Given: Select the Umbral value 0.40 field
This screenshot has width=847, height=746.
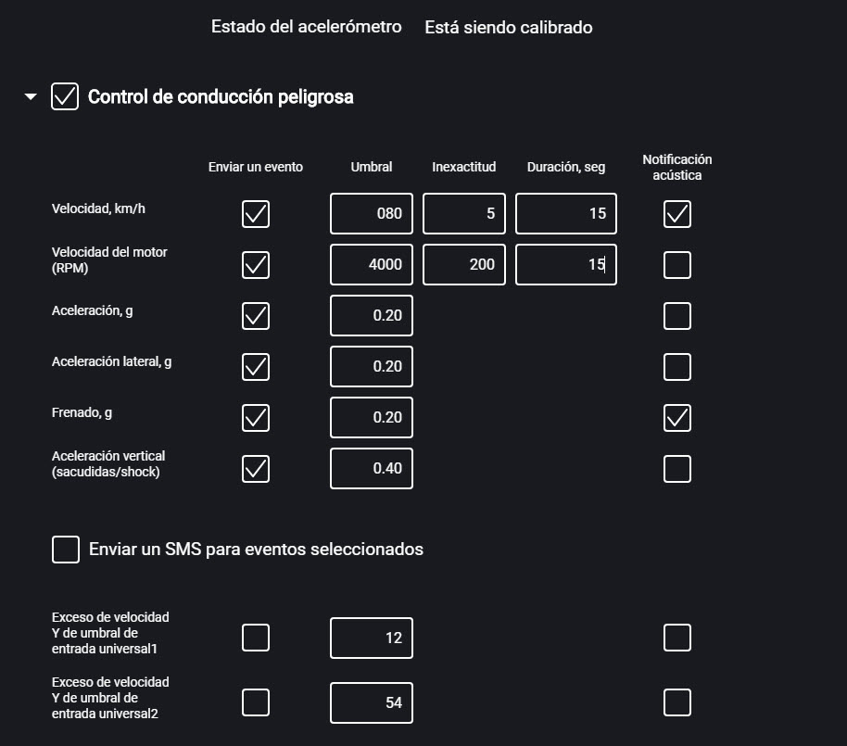Looking at the screenshot, I should (x=371, y=468).
